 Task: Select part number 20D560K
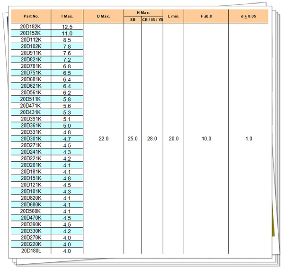point(30,211)
